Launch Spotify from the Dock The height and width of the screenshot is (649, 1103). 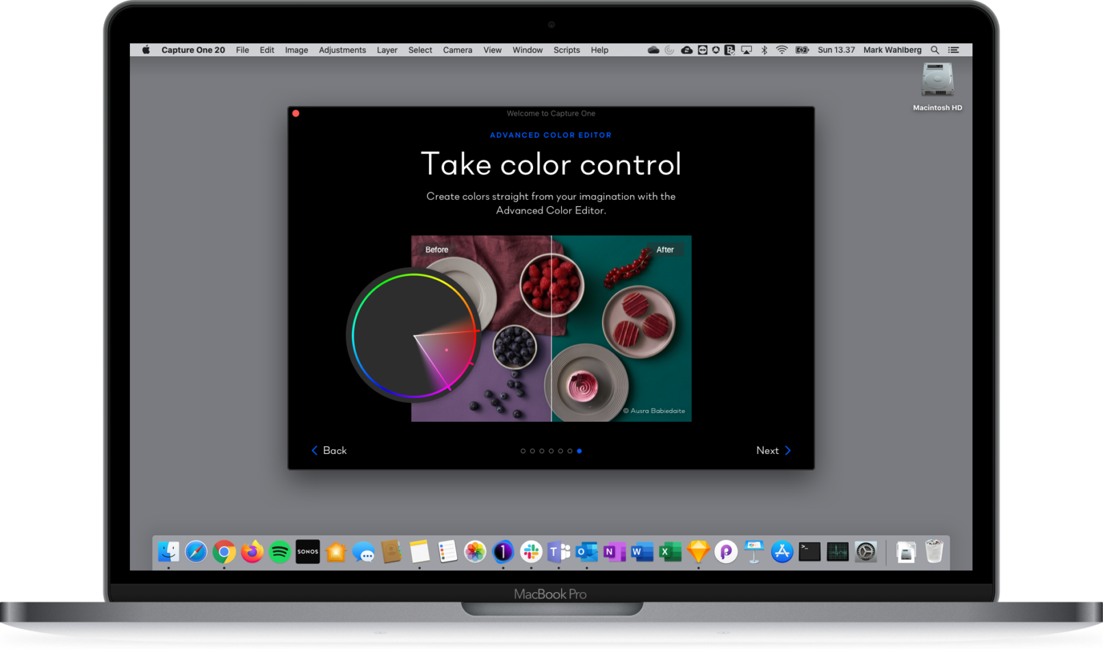tap(279, 552)
